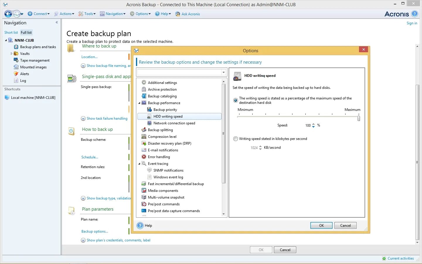Image resolution: width=422 pixels, height=264 pixels.
Task: Collapse the Navigation pane with chevrons
Action: (x=57, y=22)
